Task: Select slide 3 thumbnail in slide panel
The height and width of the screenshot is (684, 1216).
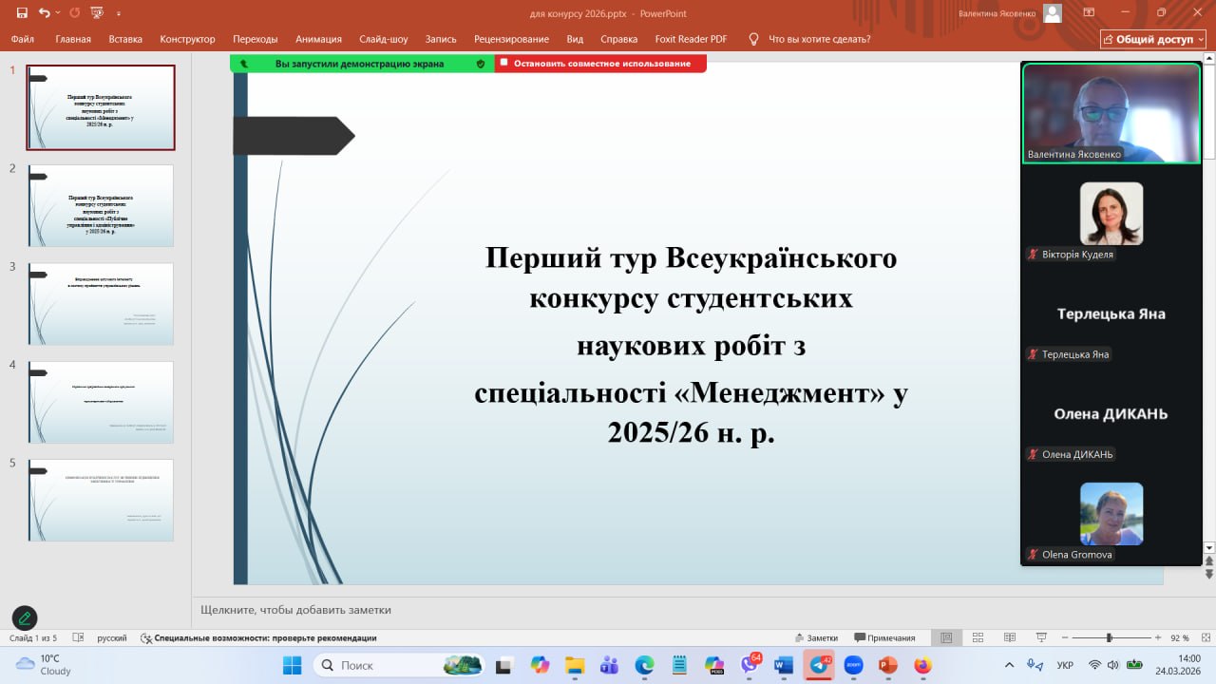Action: pos(101,304)
